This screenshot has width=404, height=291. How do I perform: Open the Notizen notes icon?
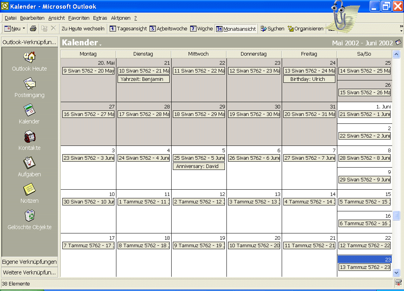pos(29,189)
